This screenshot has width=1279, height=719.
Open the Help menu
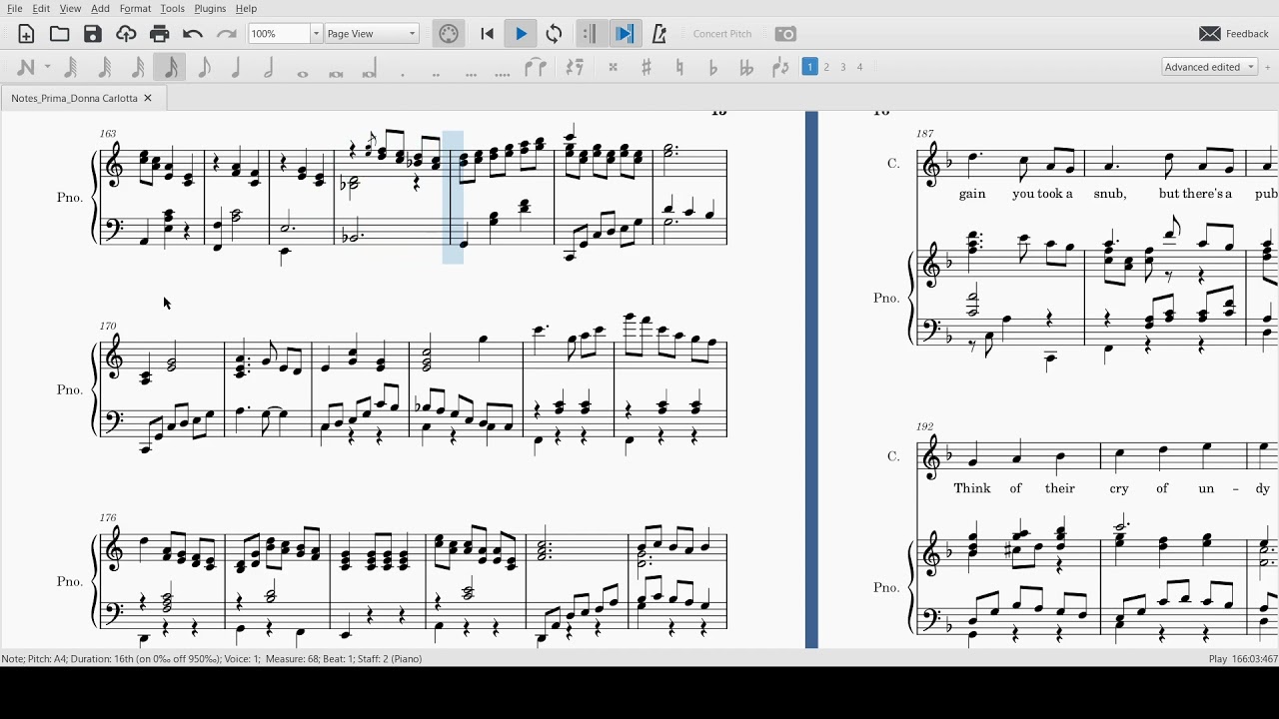click(246, 8)
